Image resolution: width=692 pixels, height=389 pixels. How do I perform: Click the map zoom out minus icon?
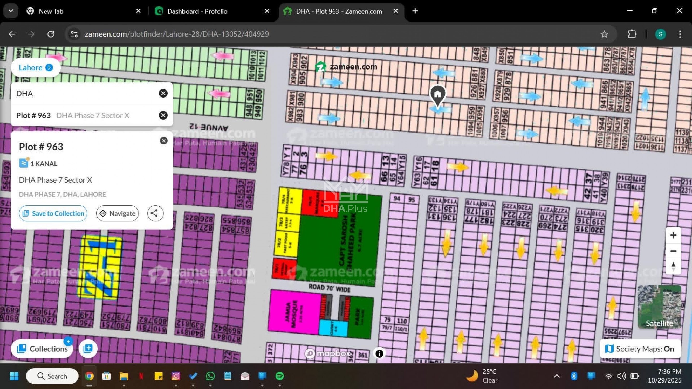(673, 251)
